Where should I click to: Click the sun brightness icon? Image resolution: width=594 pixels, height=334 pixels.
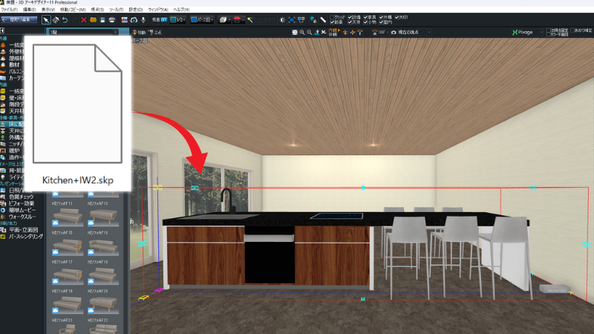(282, 20)
